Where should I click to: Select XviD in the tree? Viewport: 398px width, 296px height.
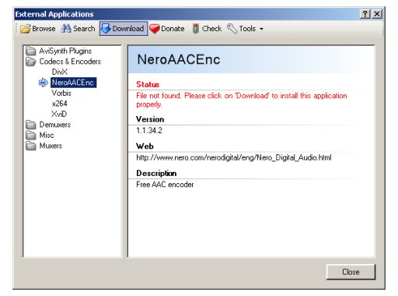pyautogui.click(x=59, y=114)
